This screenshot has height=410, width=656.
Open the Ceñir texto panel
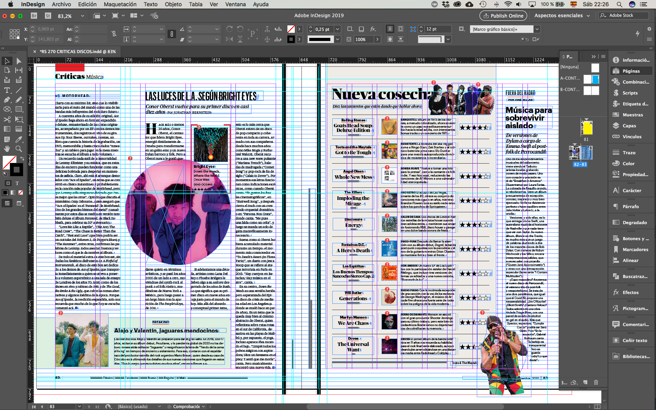pyautogui.click(x=635, y=340)
